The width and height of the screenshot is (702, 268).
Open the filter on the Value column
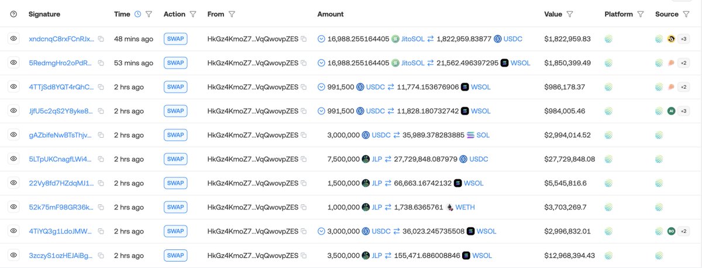point(570,14)
